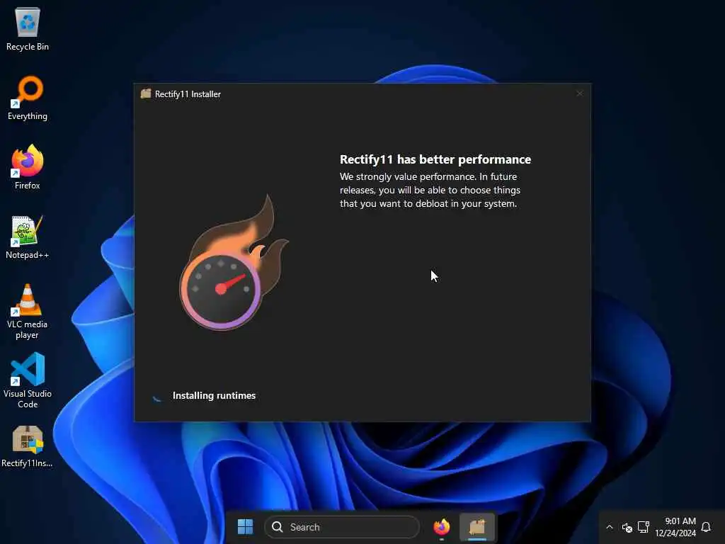Open the muted volume tray icon
Image resolution: width=725 pixels, height=544 pixels.
pos(627,527)
